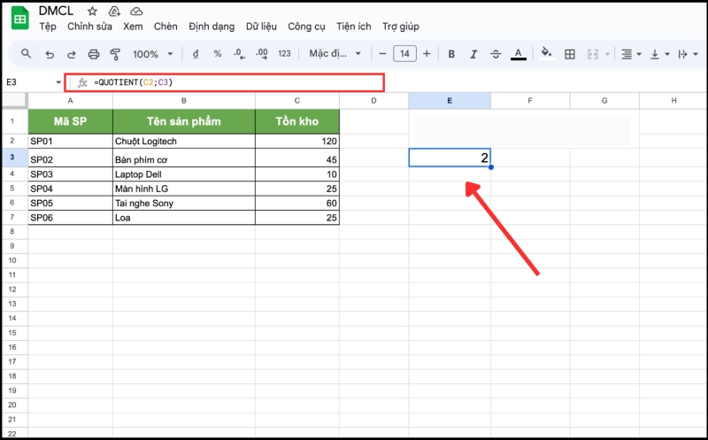Click the redo arrow in toolbar
Screen dimensions: 708x440
tap(71, 54)
